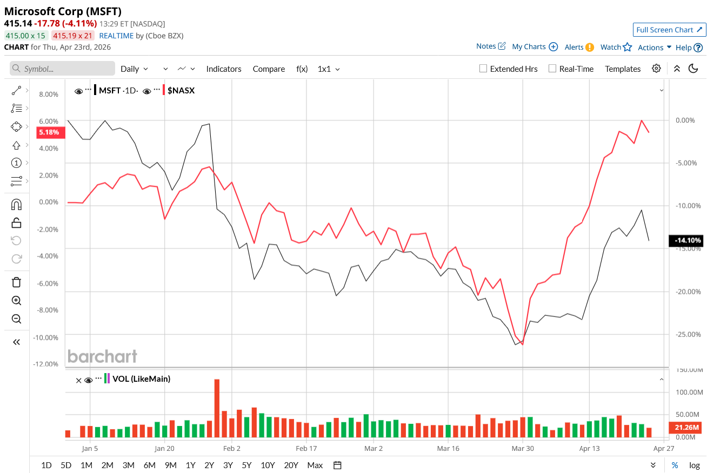This screenshot has width=707, height=473.
Task: Open the Fibonacci list drawing tool
Action: pos(16,109)
